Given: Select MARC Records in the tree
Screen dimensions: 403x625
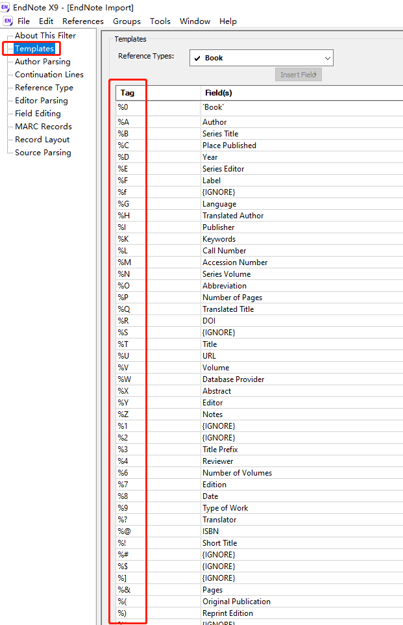Looking at the screenshot, I should point(43,127).
